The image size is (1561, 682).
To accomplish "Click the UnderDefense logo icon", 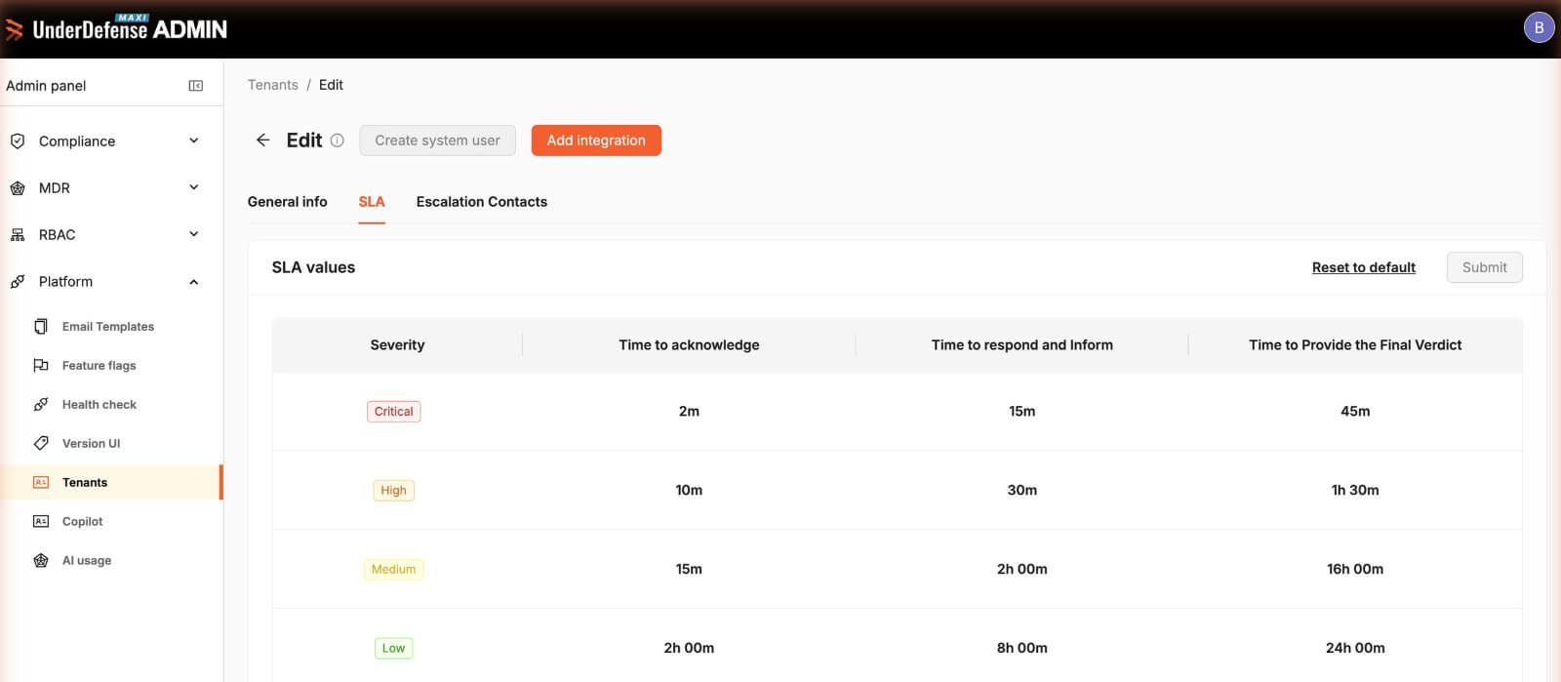I will [x=15, y=30].
